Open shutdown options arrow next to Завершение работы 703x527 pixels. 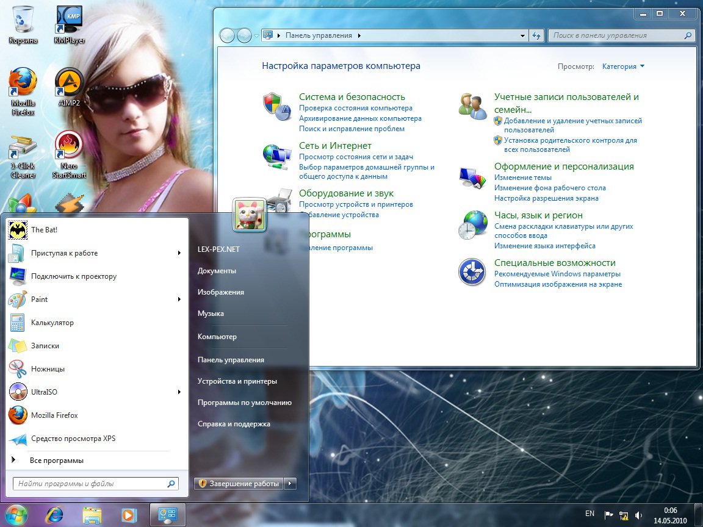pos(291,484)
